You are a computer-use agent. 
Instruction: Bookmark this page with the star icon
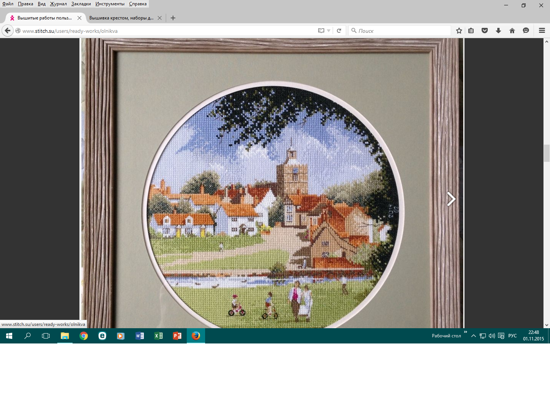point(459,31)
